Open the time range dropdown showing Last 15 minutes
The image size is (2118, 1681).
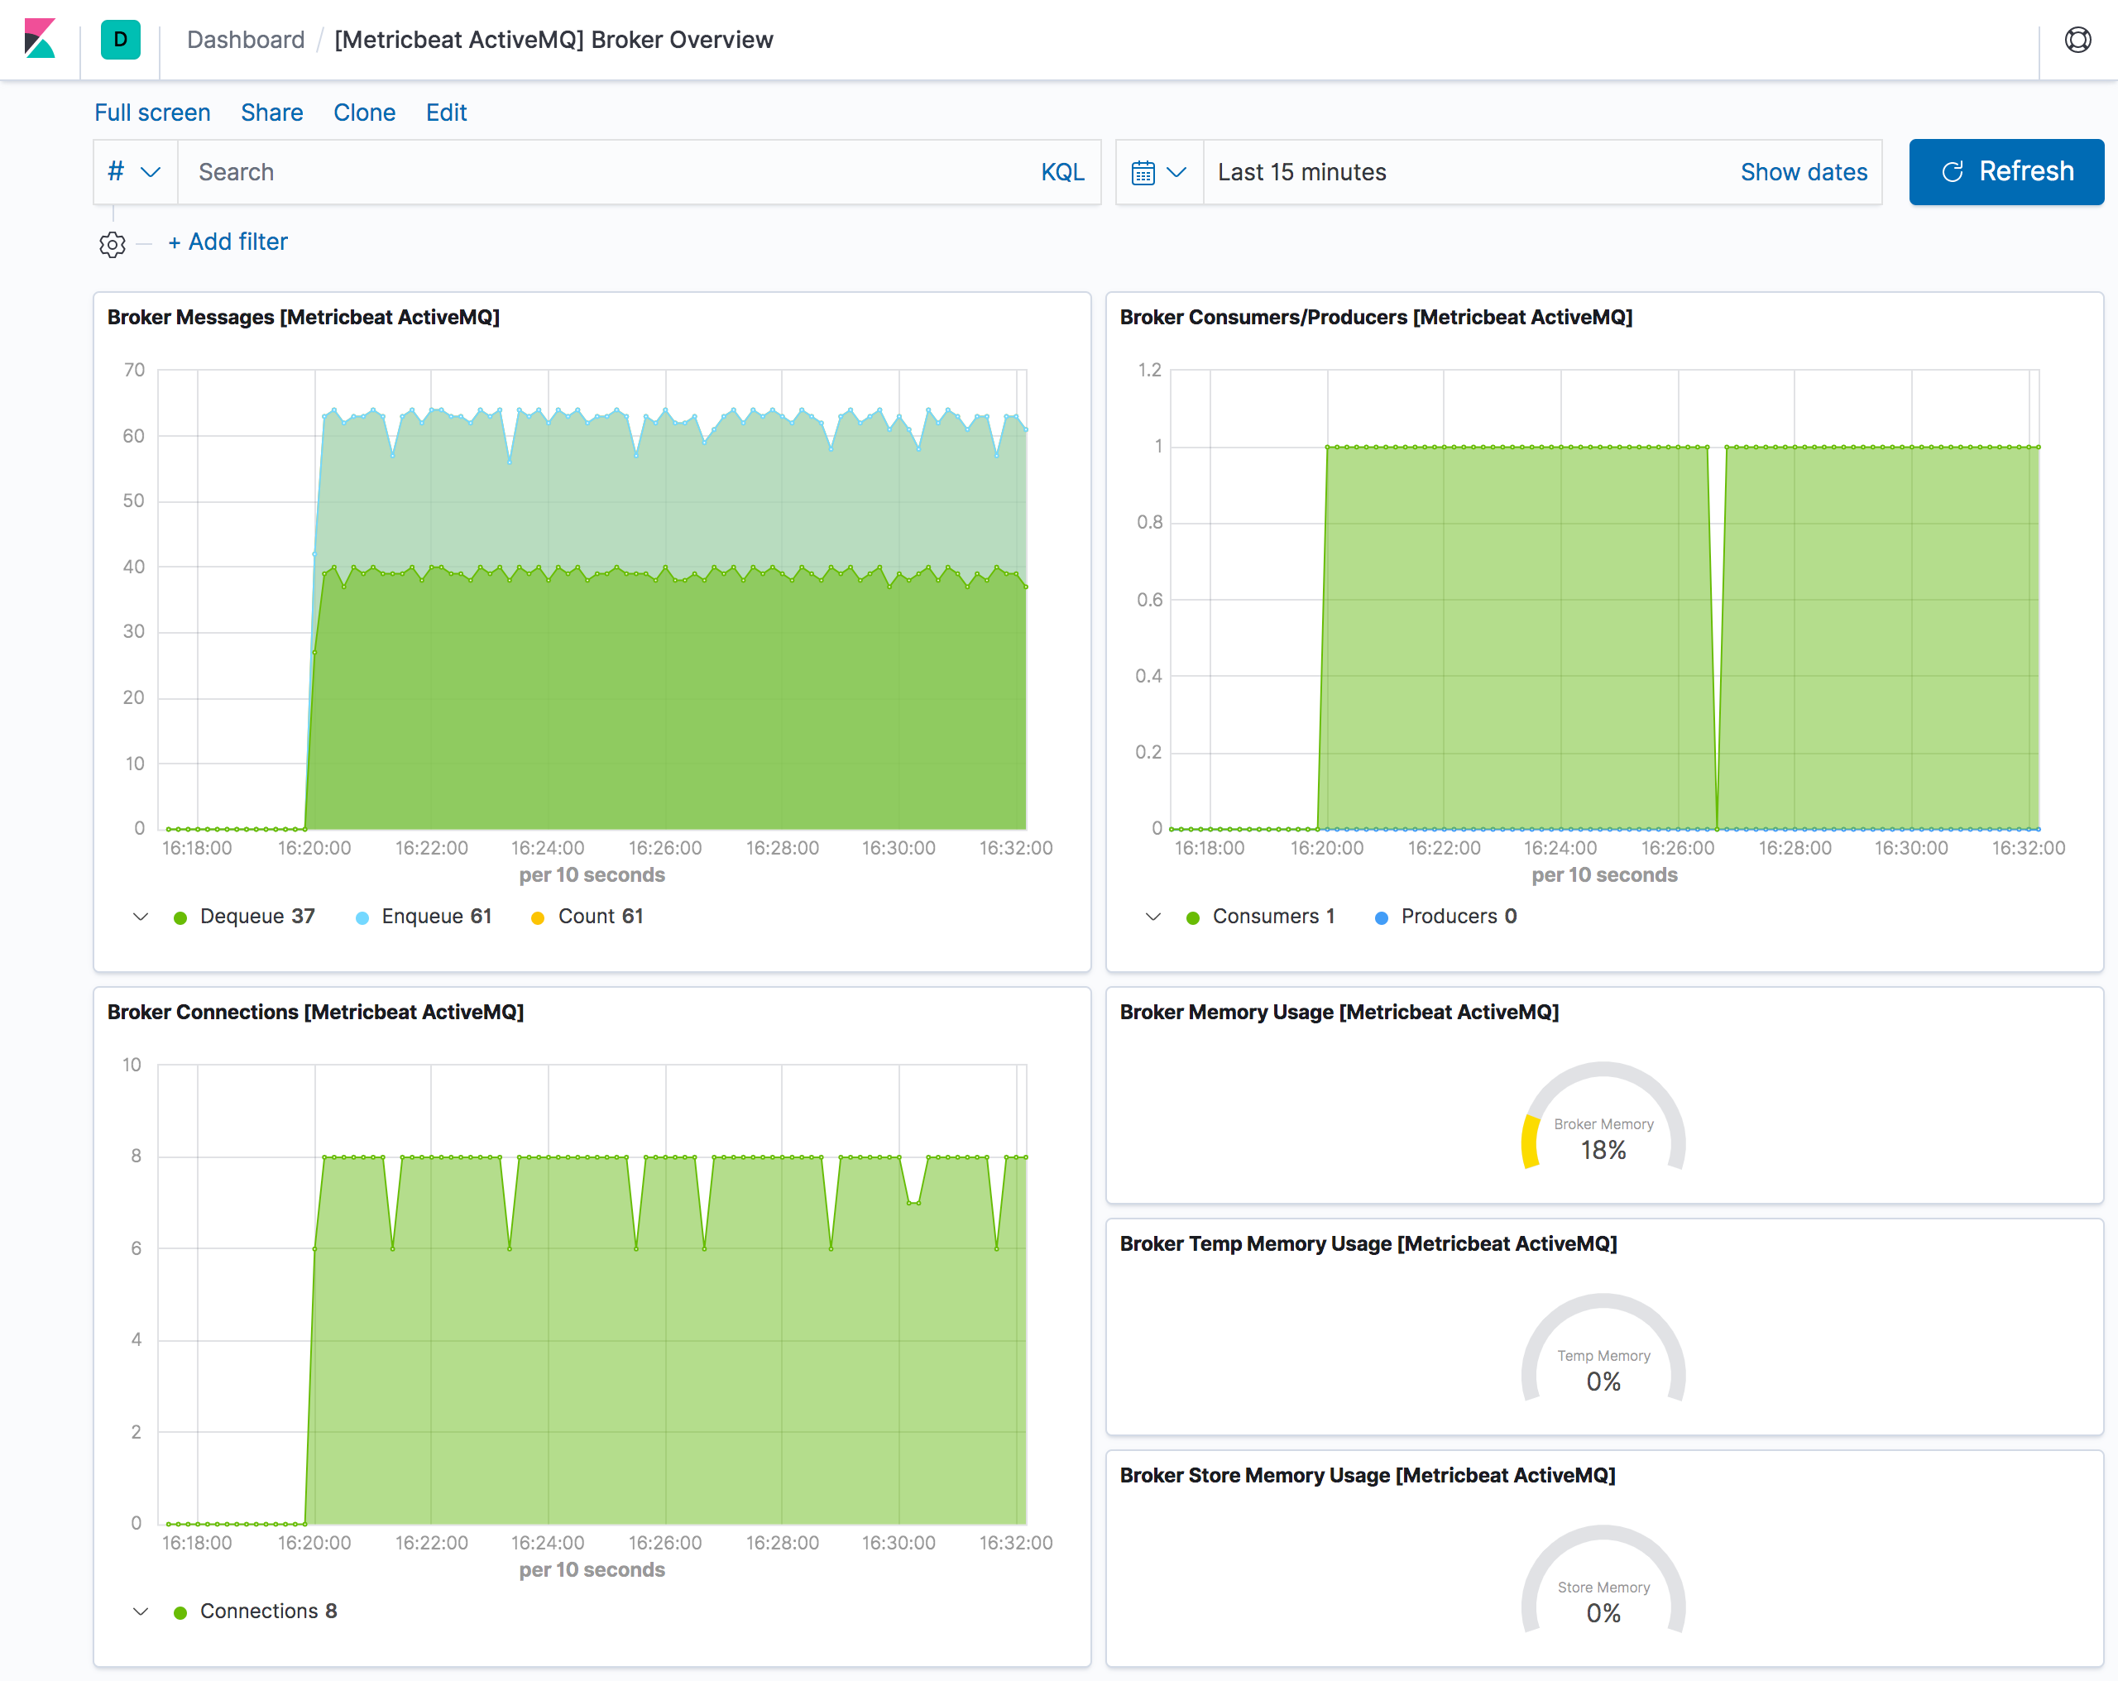1301,172
